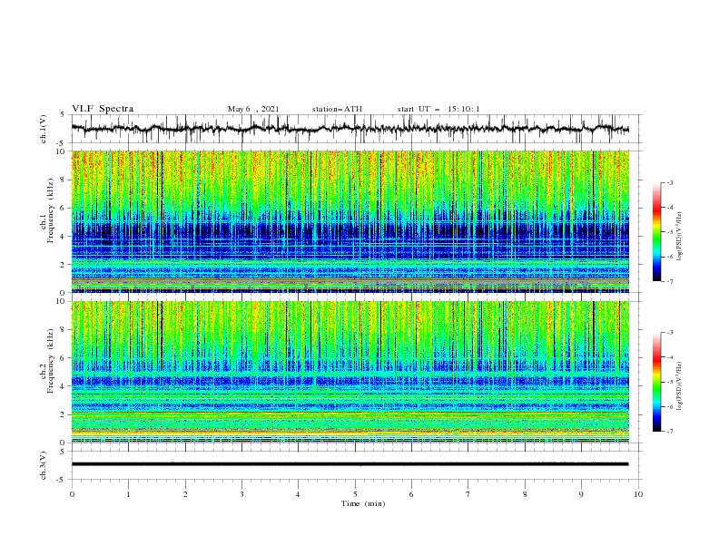The image size is (719, 555).
Task: Click the "5" tick on ch.3(V) axis
Action: pyautogui.click(x=63, y=452)
